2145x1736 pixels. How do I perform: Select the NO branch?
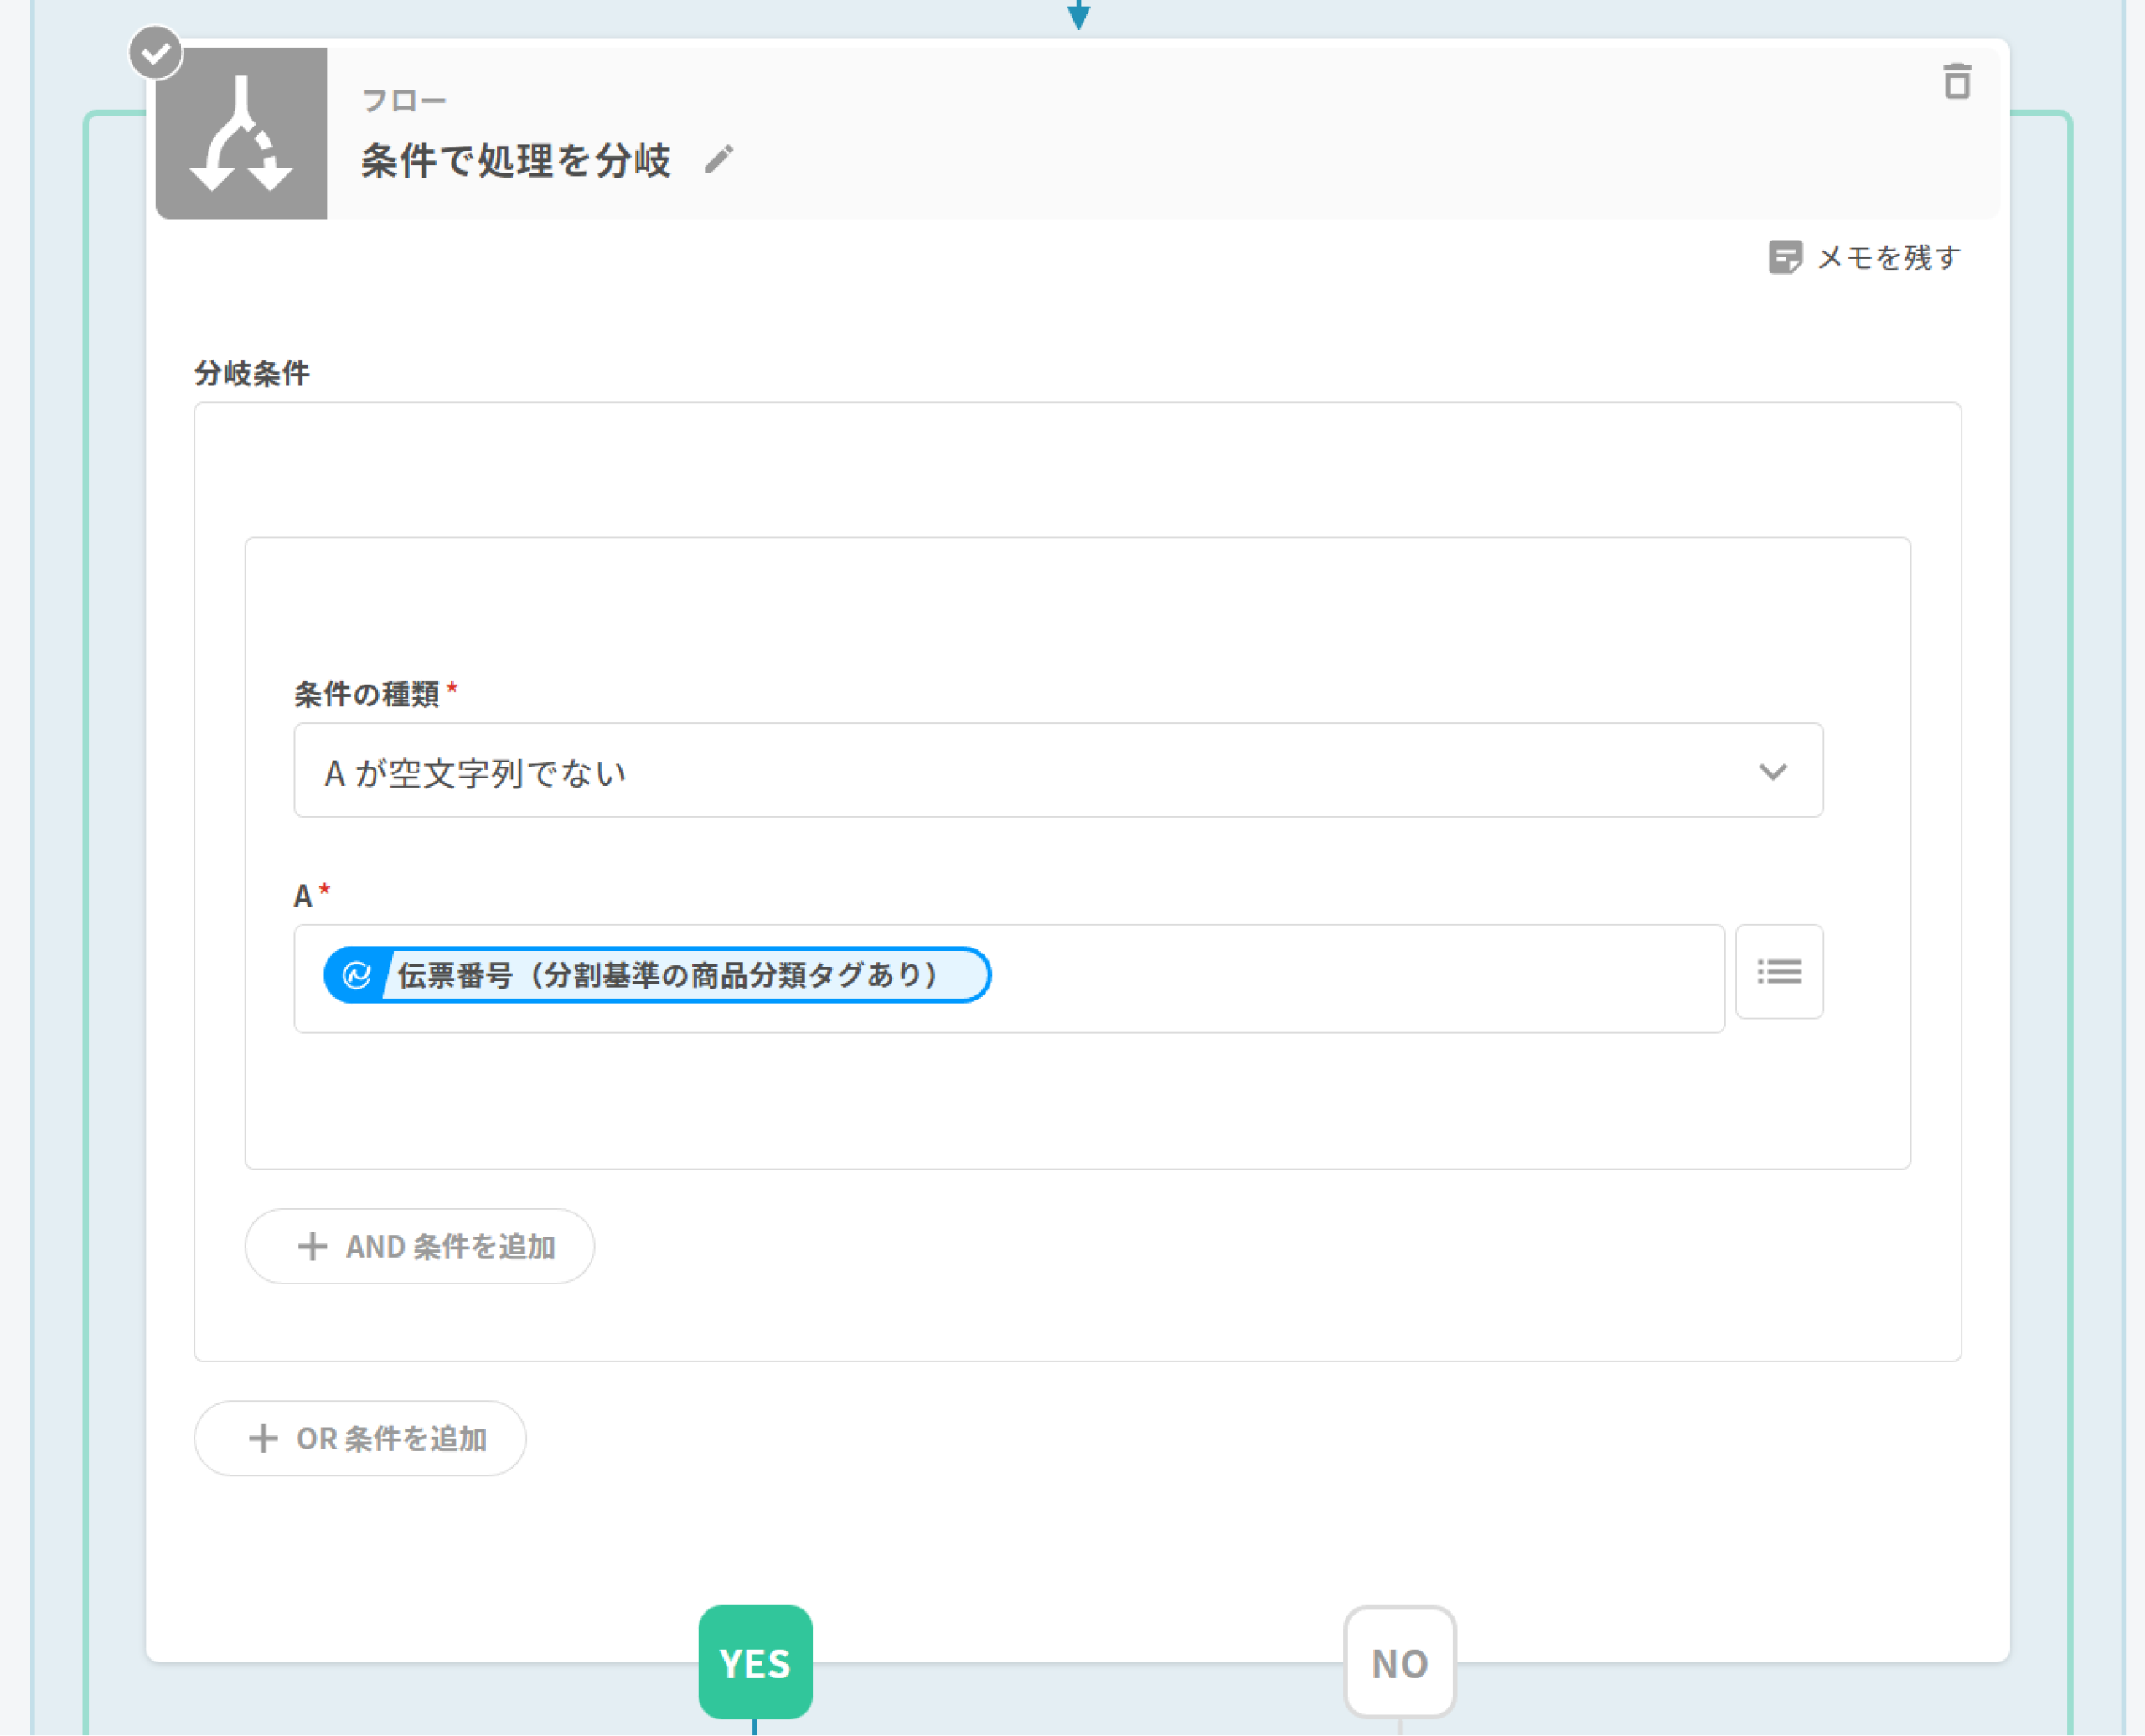pos(1399,1662)
